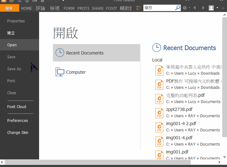
Task: Click the folder search icon beside search box
Action: [138, 8]
